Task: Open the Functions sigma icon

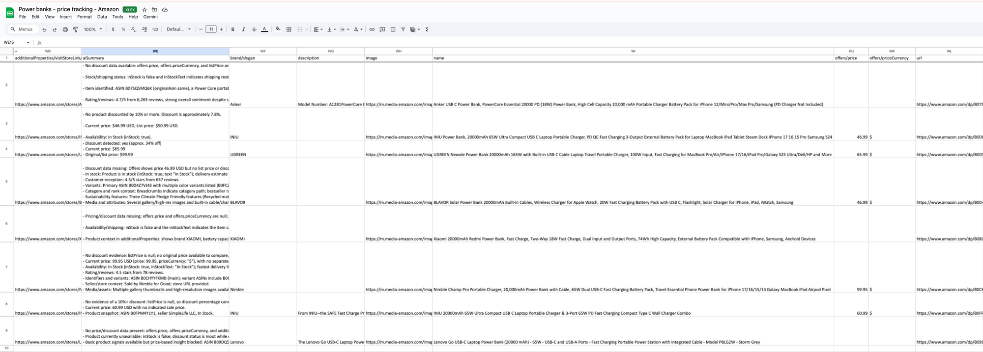Action: (427, 29)
